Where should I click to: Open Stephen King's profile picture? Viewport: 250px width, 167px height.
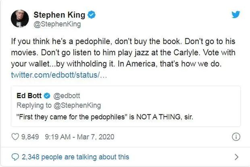[20, 19]
